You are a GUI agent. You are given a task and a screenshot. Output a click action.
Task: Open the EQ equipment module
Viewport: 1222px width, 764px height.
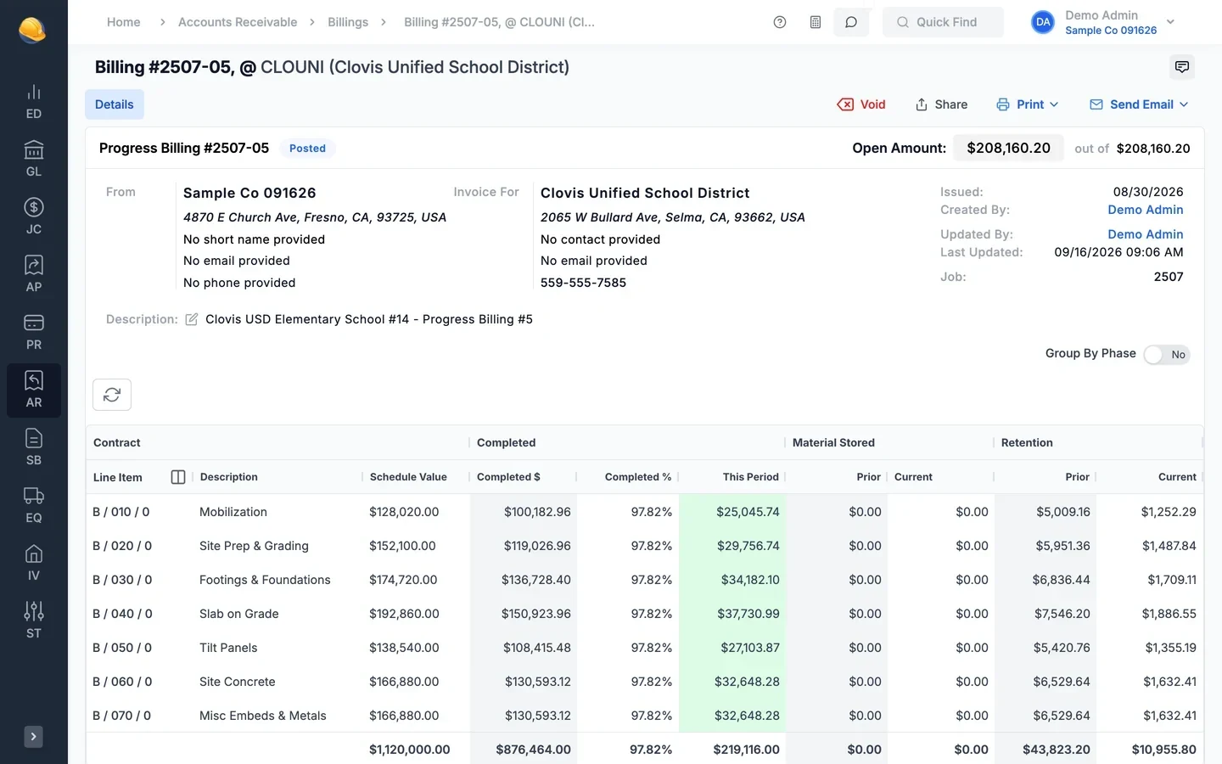tap(34, 506)
